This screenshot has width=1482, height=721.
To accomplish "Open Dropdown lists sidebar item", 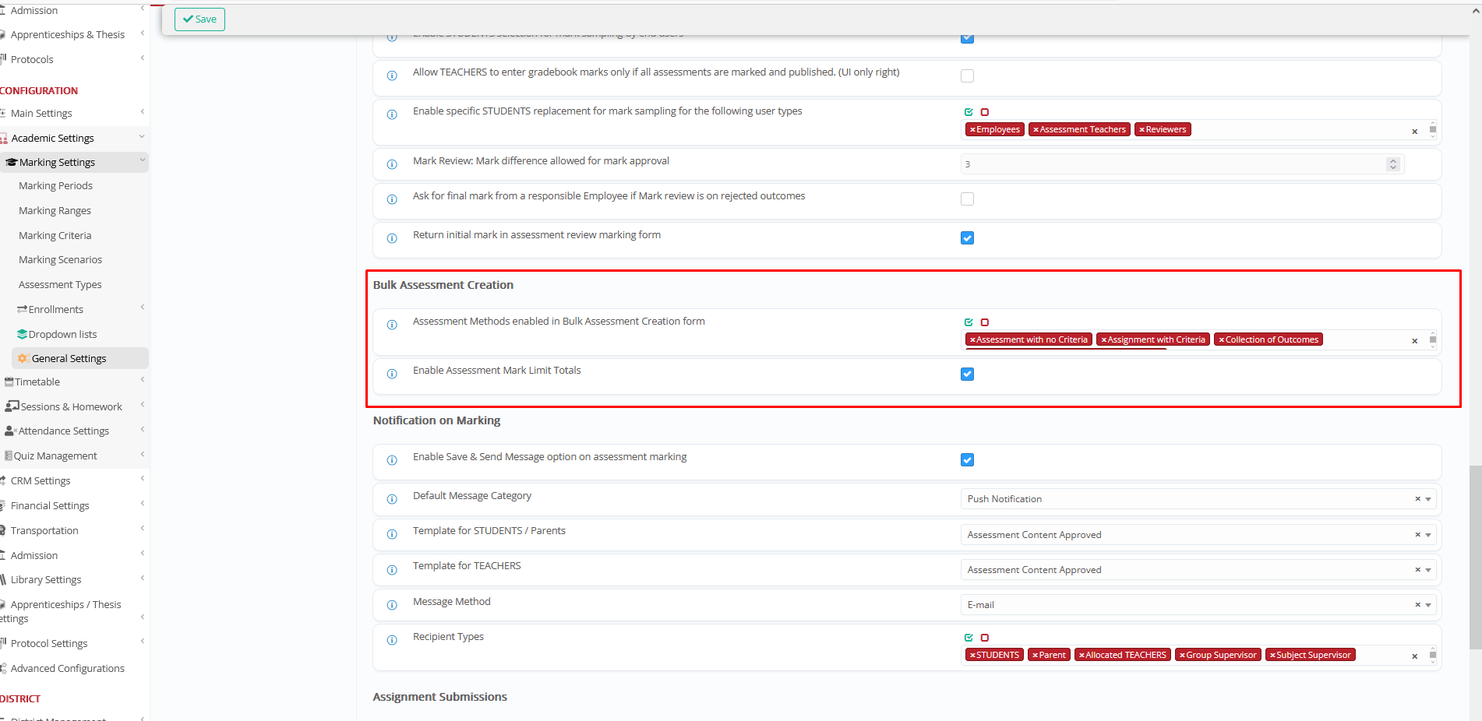I will 62,335.
